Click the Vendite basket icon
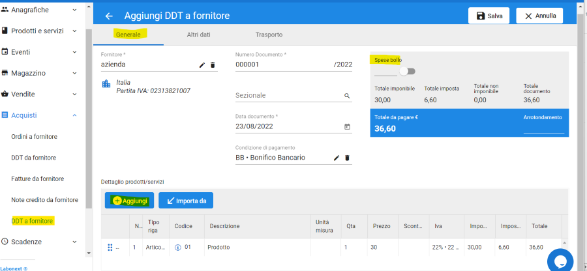 (x=5, y=94)
